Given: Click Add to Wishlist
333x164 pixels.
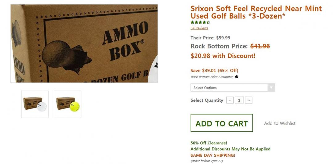Looking at the screenshot, I should pyautogui.click(x=280, y=123).
